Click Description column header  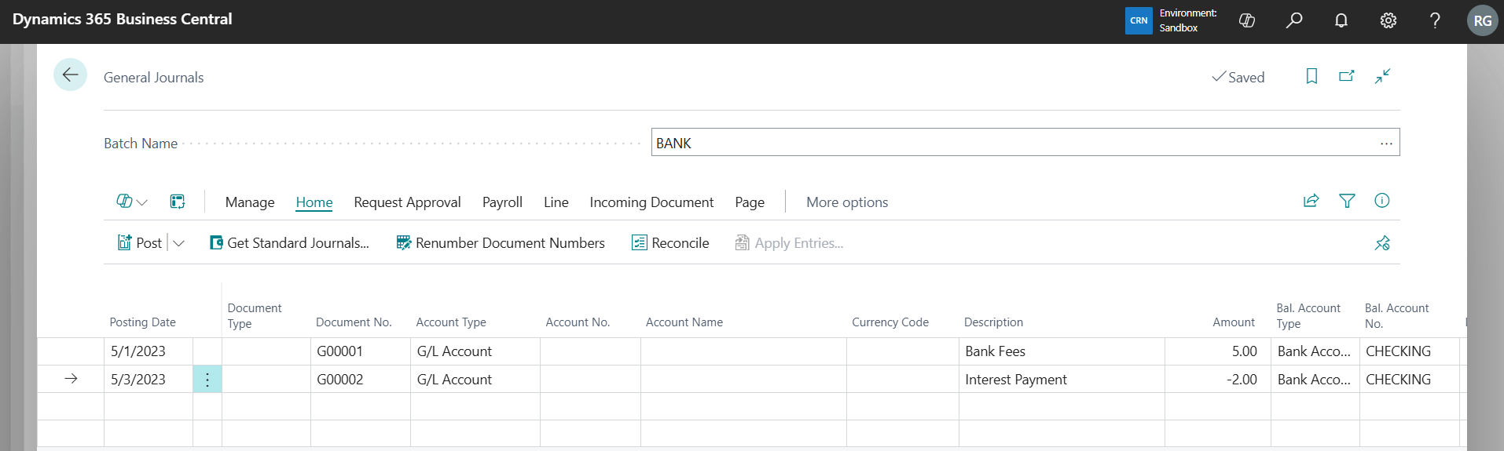click(993, 322)
